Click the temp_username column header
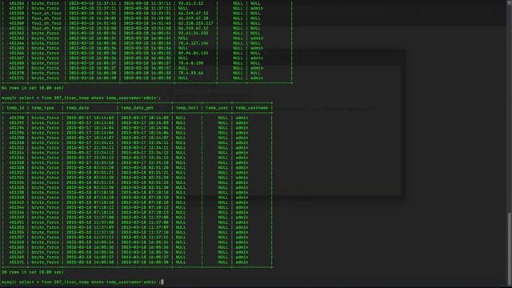Screen dimensions: 512x288 (252, 108)
